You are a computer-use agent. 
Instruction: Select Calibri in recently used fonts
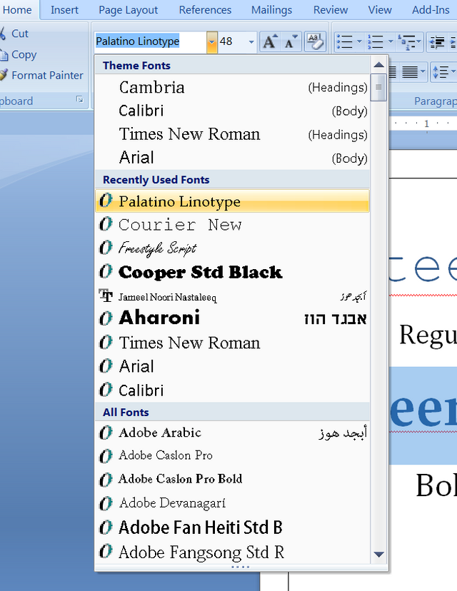point(232,390)
